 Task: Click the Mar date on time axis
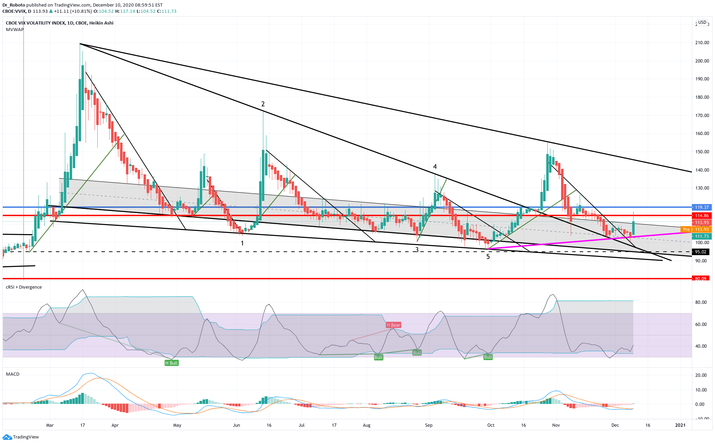[50, 425]
